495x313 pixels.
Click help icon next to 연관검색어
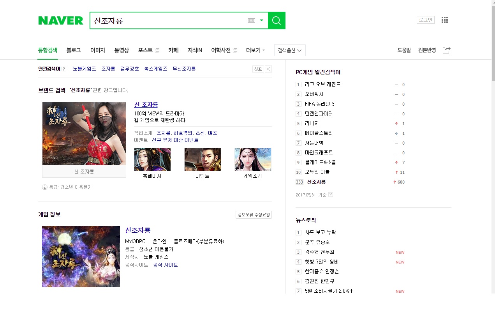click(x=64, y=69)
